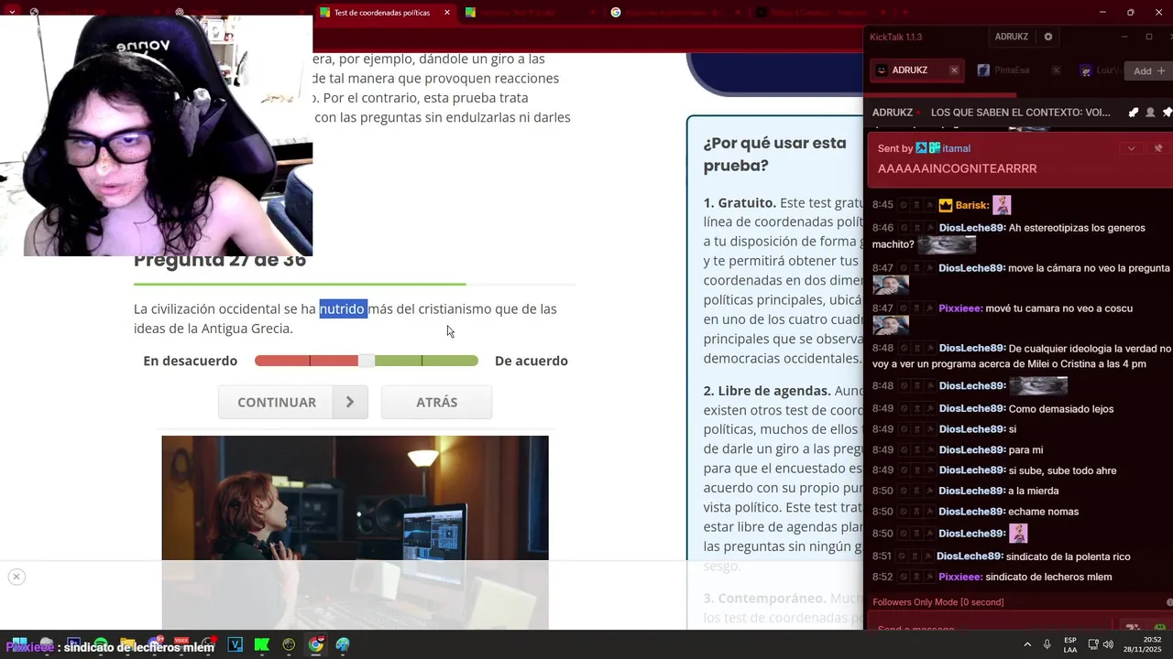Click the agreement slider handle
This screenshot has height=659, width=1173.
366,361
